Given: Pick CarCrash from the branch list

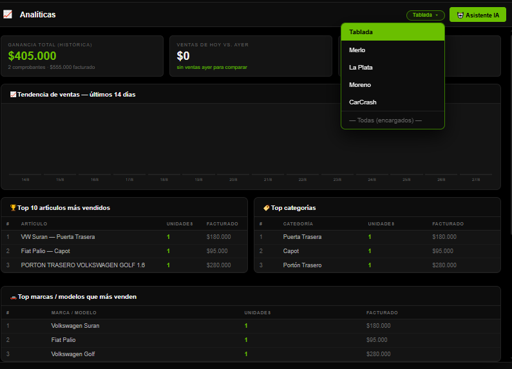Looking at the screenshot, I should pyautogui.click(x=393, y=102).
